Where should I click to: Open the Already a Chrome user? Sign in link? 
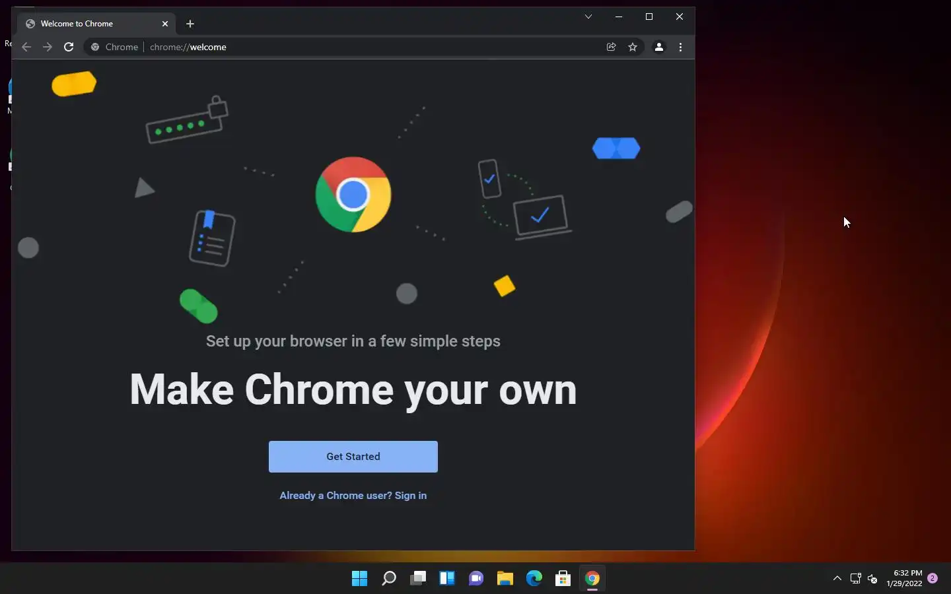(353, 496)
